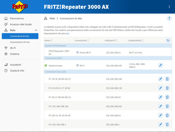175x132 pixels.
Task: Sort table by Nome column
Action: (x=48, y=40)
